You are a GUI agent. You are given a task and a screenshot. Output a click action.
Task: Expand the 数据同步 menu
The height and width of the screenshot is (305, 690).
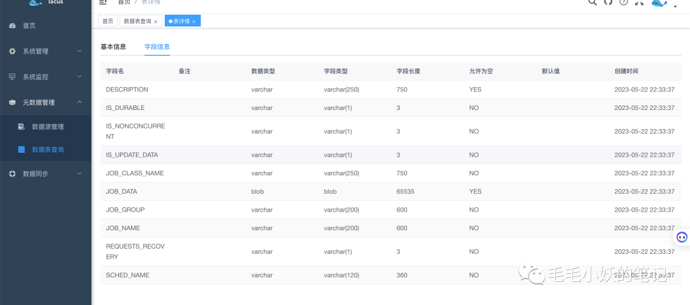46,173
